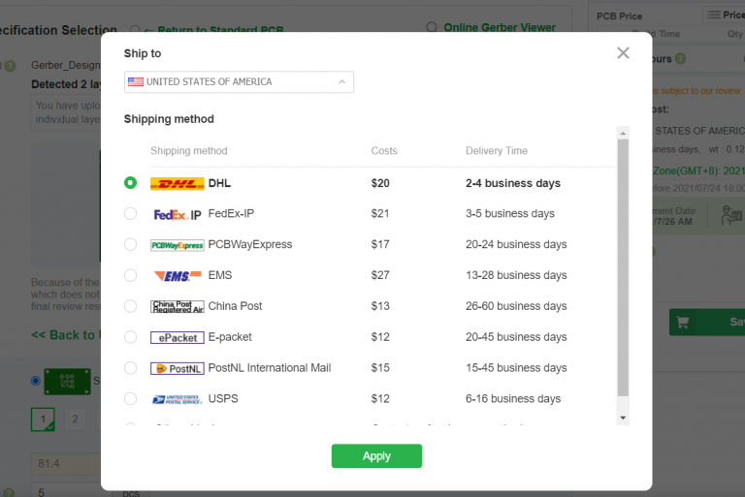Click the DHL logo icon

(178, 184)
